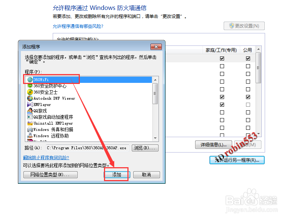
Task: Dismiss the dialog with 取消
Action: pyautogui.click(x=146, y=175)
